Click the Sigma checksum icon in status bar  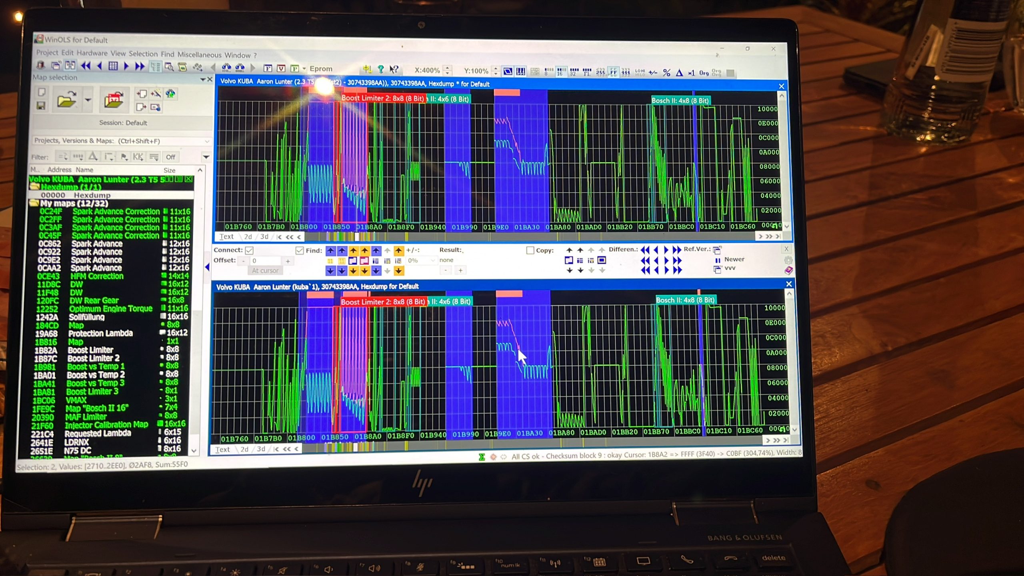click(482, 456)
